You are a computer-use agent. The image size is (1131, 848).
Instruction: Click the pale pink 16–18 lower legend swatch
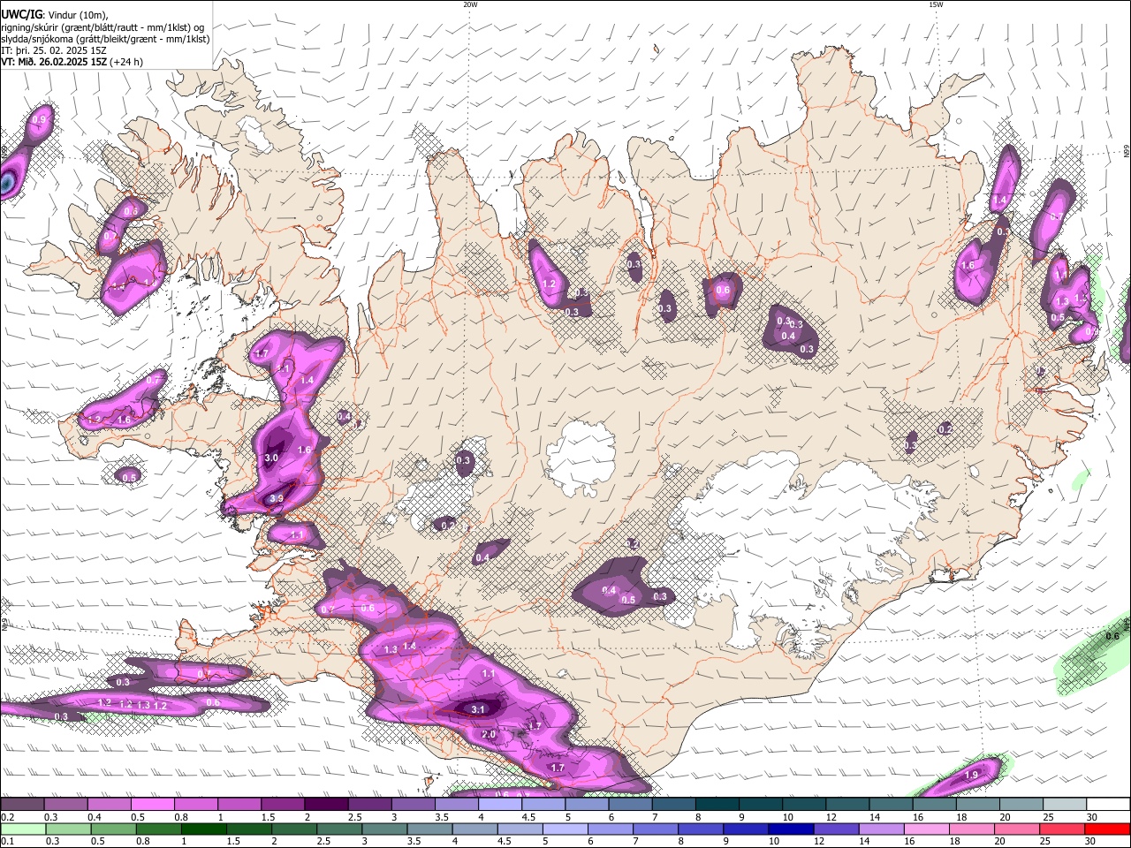[927, 829]
